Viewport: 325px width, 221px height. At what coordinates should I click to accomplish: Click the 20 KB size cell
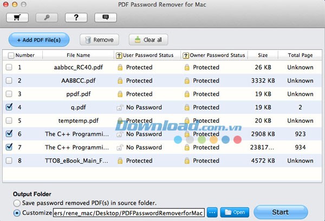point(263,120)
